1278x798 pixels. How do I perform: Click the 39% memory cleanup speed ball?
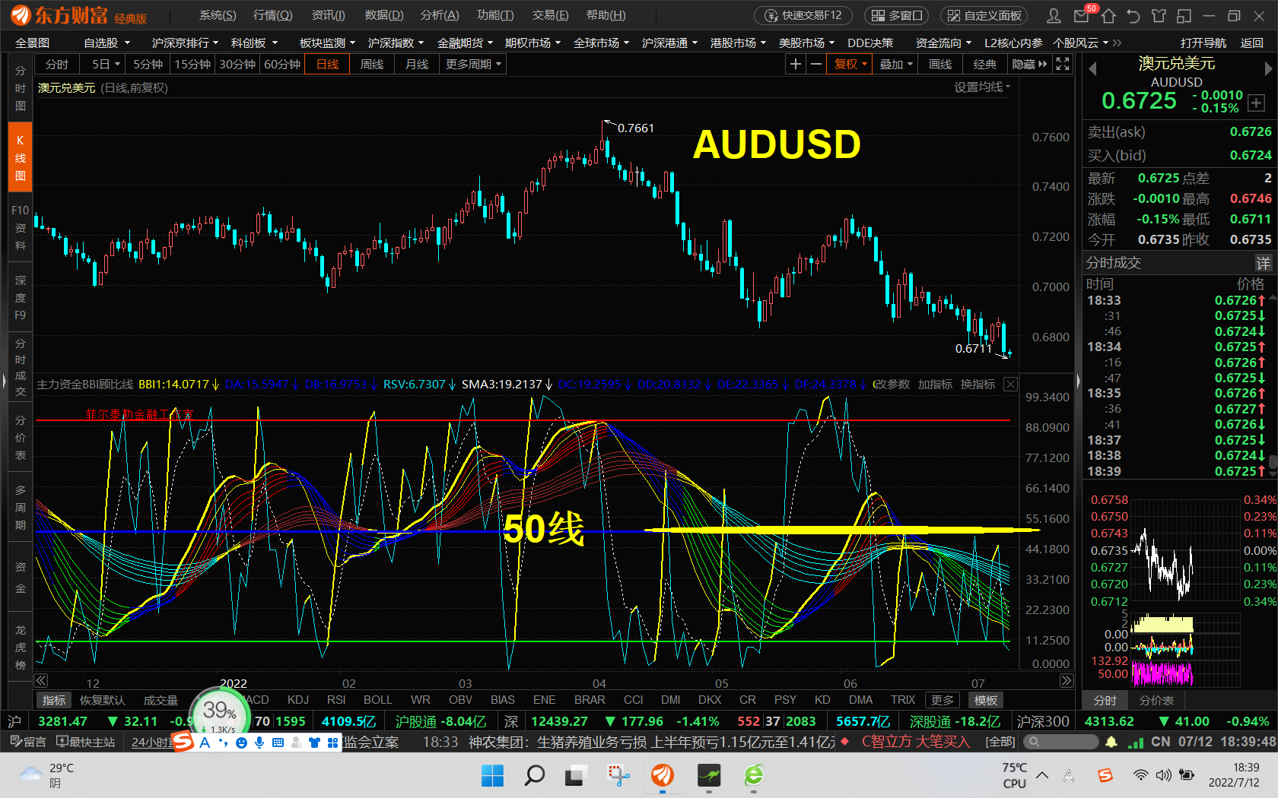[219, 711]
